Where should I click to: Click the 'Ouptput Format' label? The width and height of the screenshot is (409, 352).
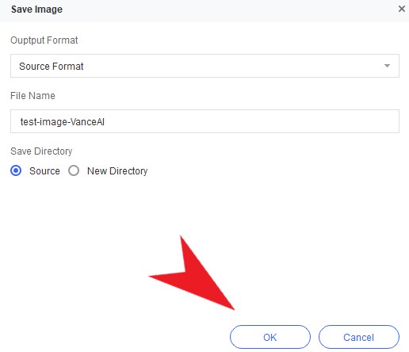pyautogui.click(x=44, y=40)
